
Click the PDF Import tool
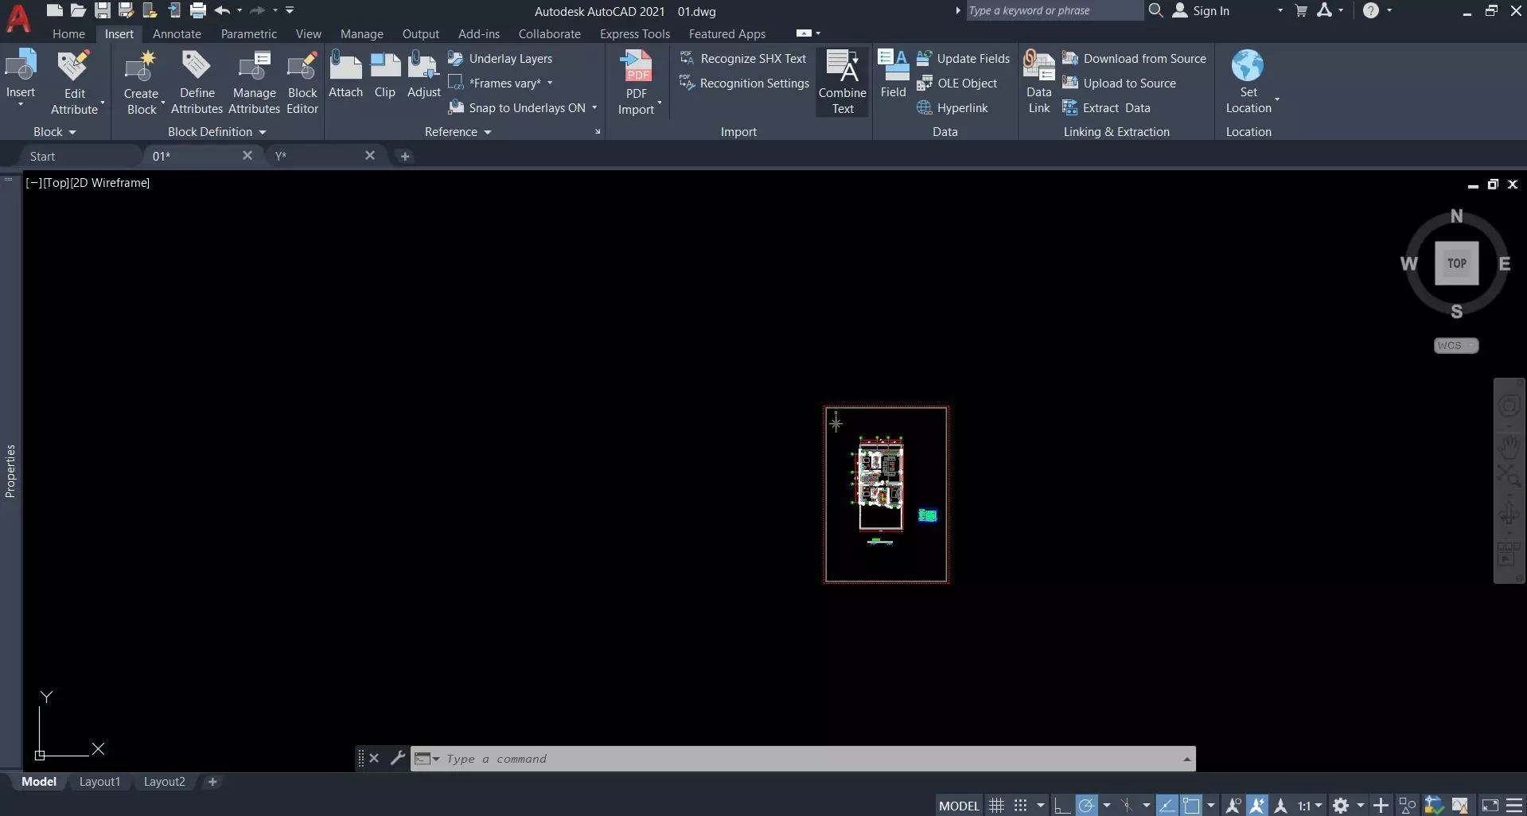tap(637, 82)
